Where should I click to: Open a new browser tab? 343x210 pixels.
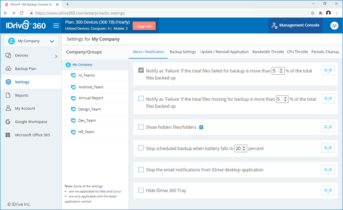67,4
